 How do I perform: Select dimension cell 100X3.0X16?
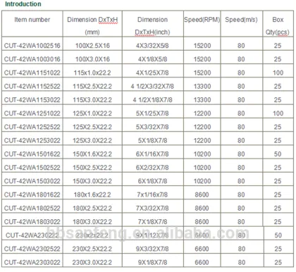[x=92, y=59]
